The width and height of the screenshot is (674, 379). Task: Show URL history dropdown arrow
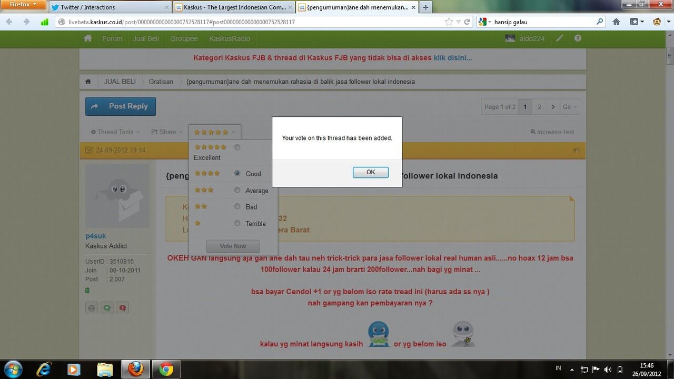point(459,22)
